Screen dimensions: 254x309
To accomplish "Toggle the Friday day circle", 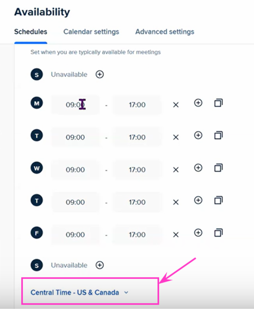I will 37,233.
